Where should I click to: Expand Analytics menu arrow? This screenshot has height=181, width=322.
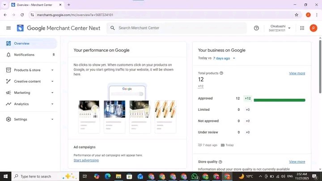(x=52, y=104)
